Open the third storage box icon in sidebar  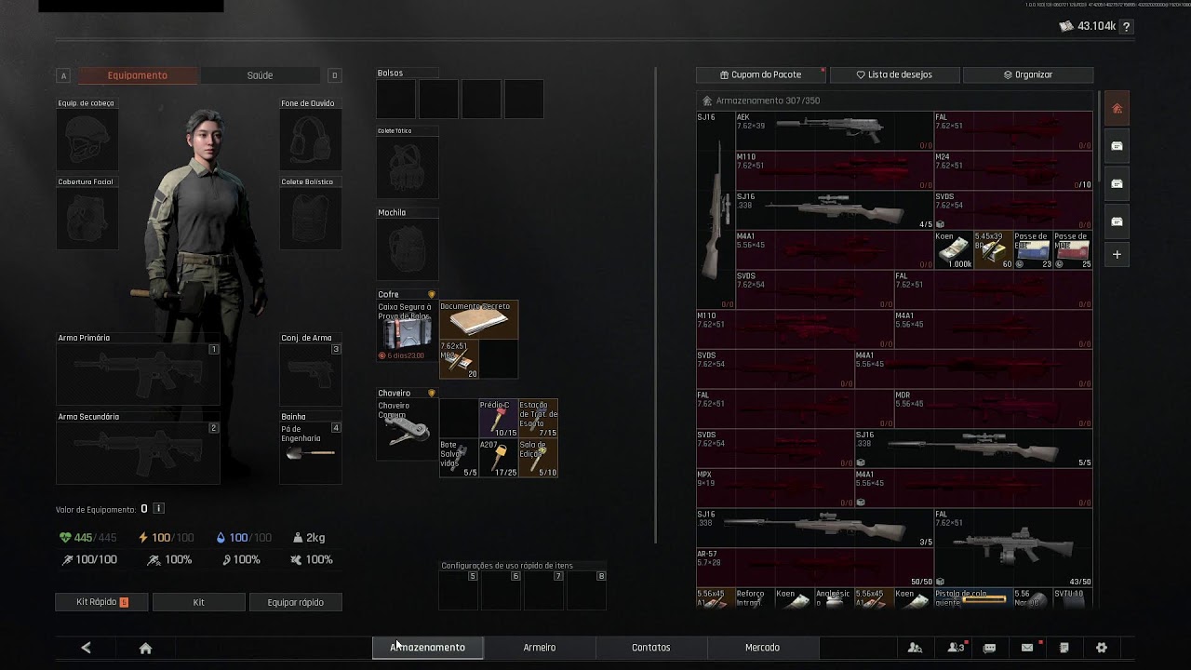[x=1117, y=221]
